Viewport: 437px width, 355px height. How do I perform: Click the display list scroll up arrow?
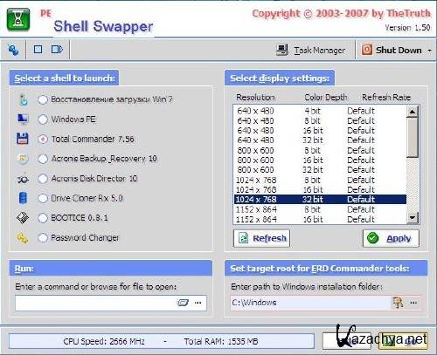[x=413, y=112]
